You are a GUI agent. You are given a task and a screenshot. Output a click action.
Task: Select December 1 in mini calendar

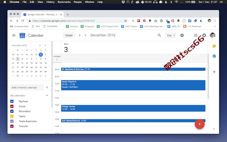[41, 55]
